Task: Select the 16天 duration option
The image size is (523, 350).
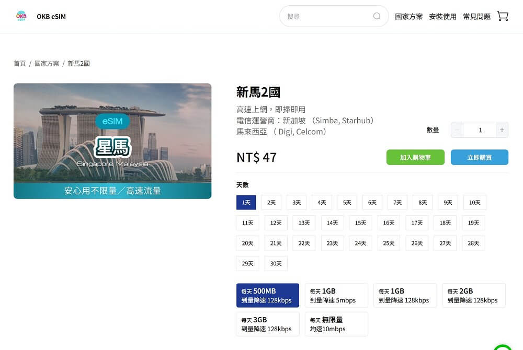Action: [389, 223]
